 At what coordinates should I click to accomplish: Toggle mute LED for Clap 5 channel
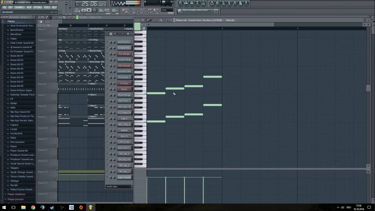point(107,119)
